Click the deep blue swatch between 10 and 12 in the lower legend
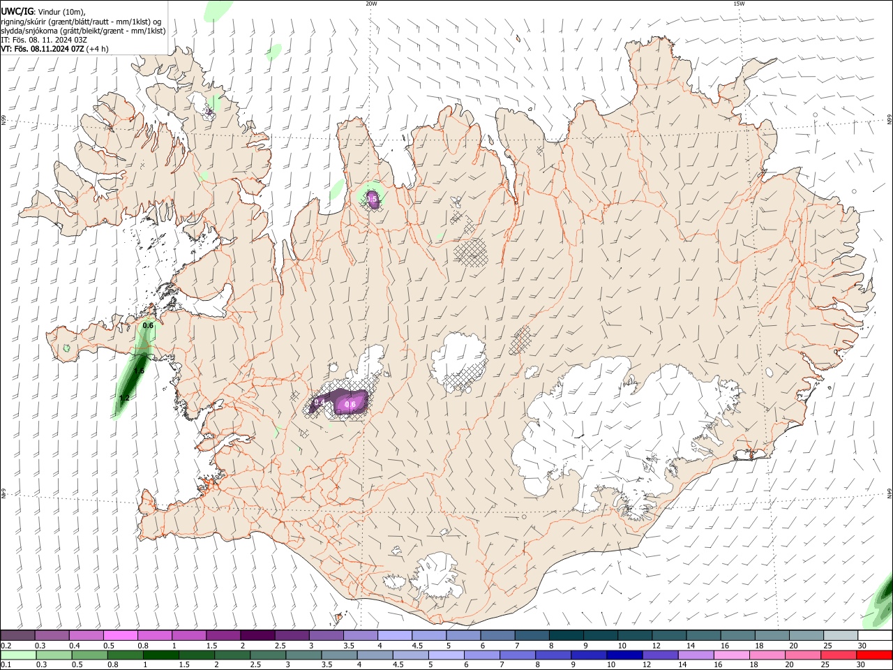The image size is (893, 670). [x=624, y=655]
